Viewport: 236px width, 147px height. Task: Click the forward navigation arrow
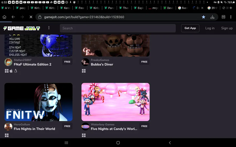[22, 17]
